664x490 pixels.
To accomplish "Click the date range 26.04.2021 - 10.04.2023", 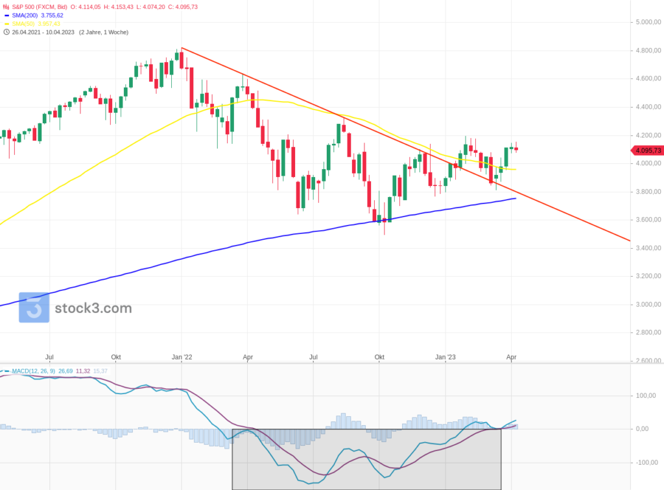I will (x=43, y=32).
